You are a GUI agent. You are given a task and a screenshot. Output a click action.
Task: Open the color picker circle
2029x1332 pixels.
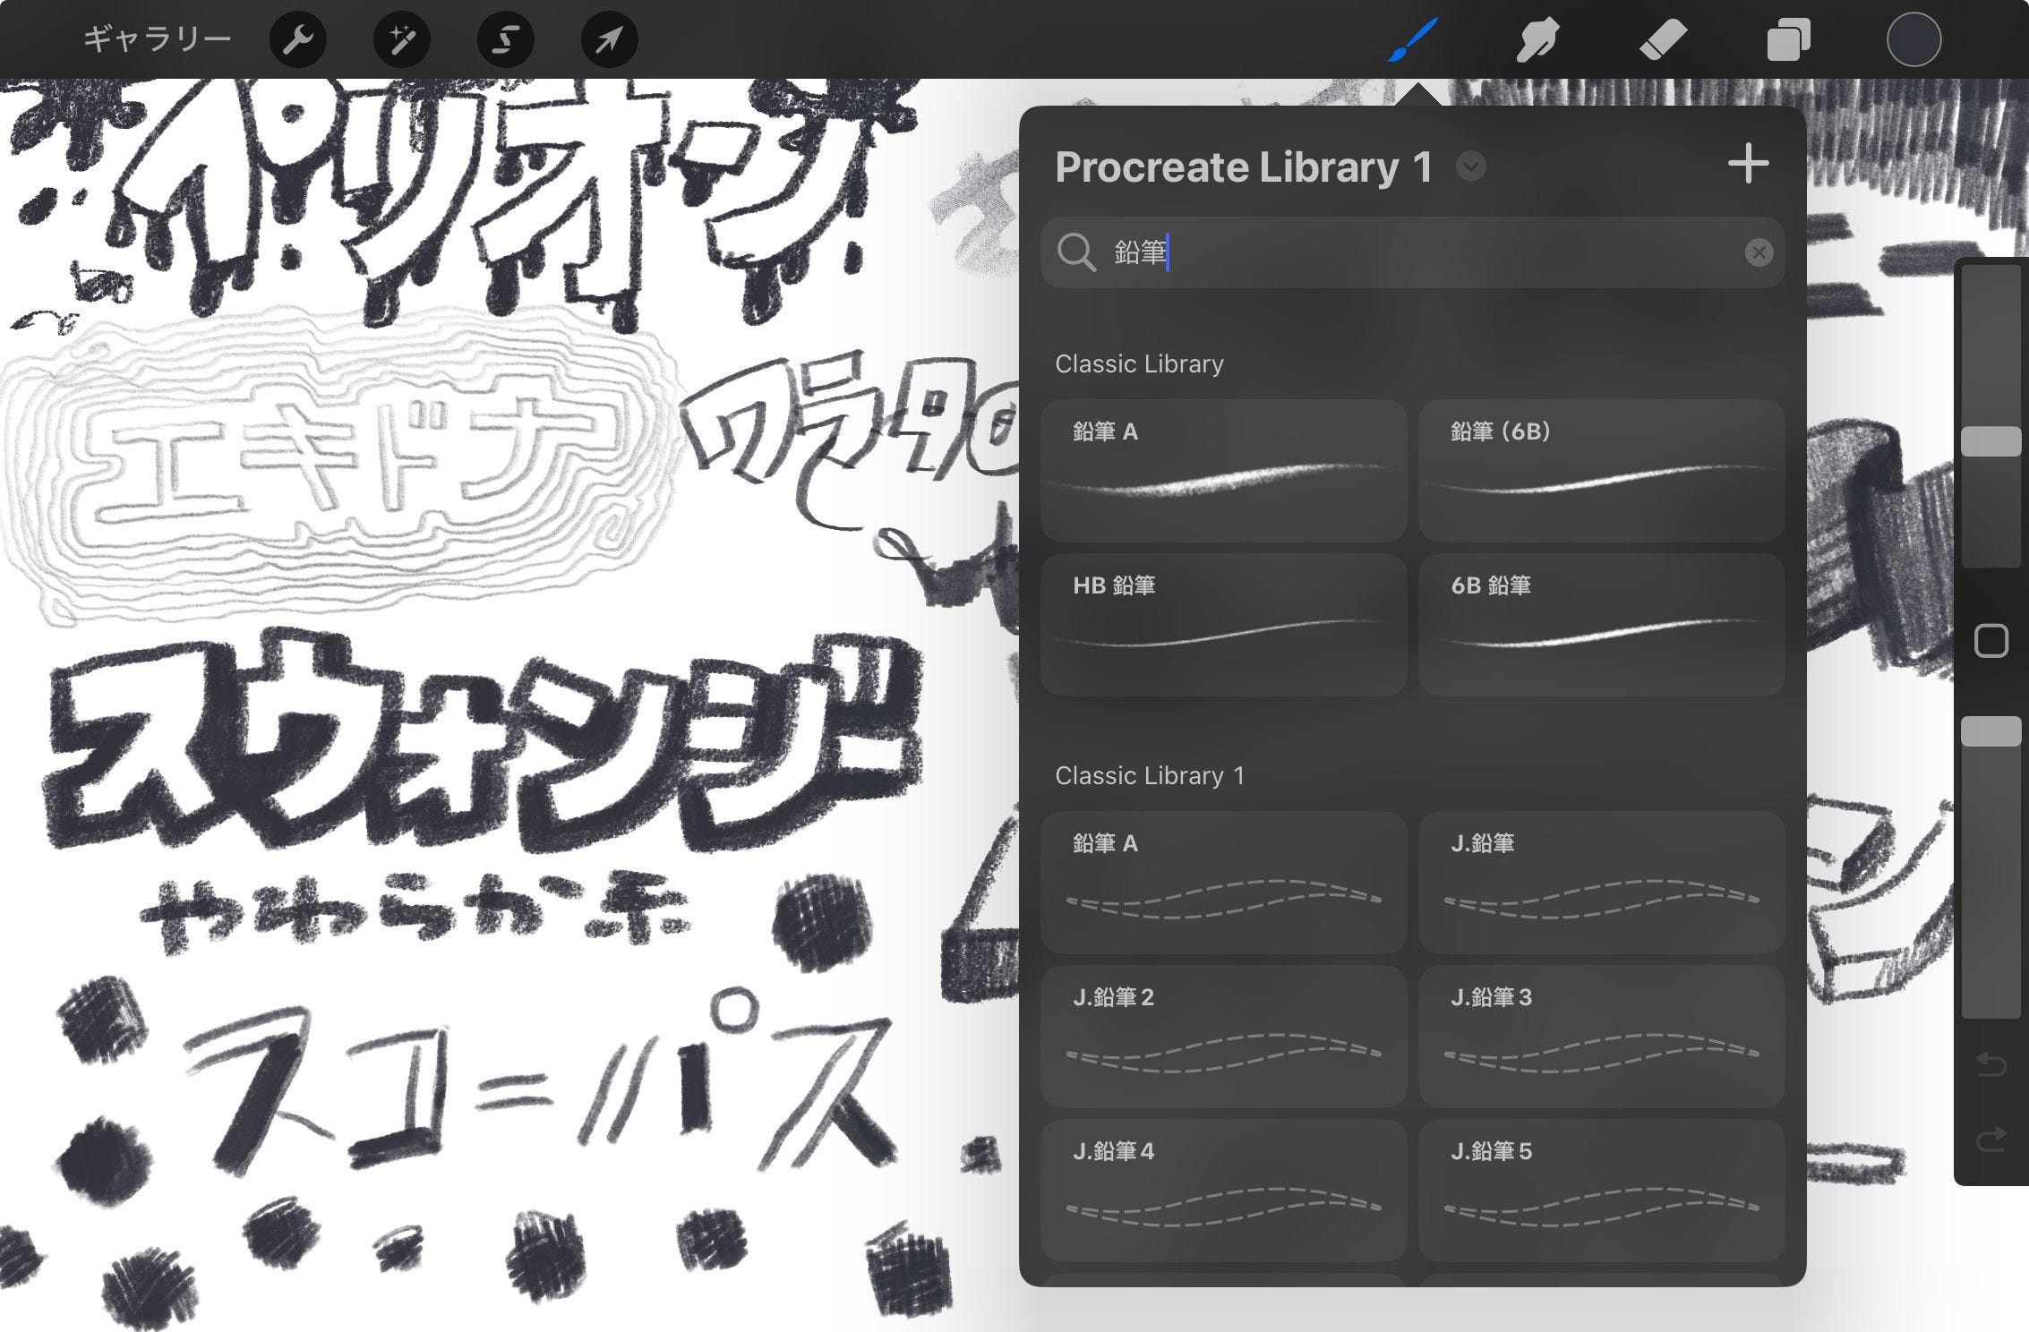point(1913,40)
